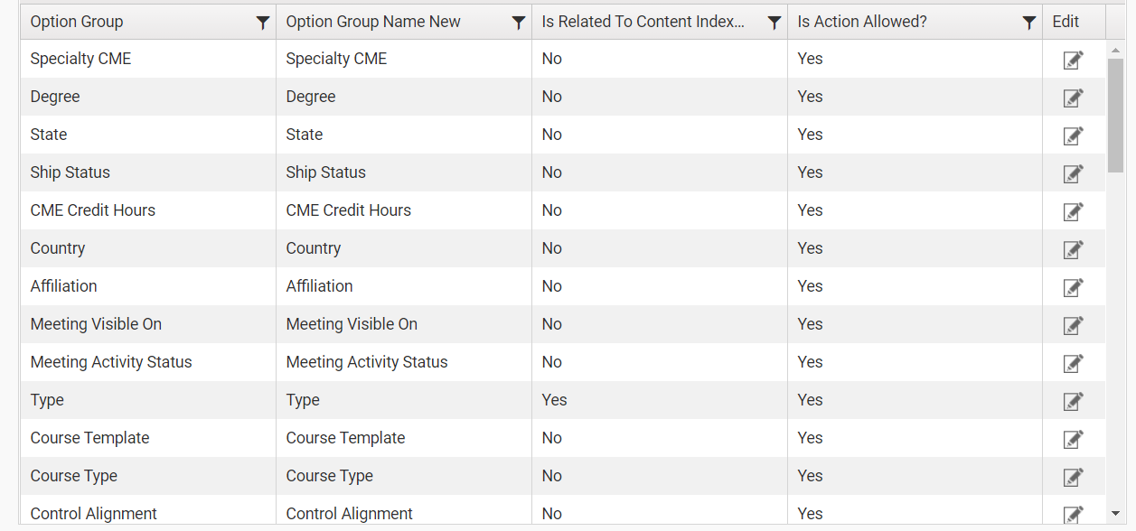Select the Meeting Visible On cell

click(x=148, y=324)
